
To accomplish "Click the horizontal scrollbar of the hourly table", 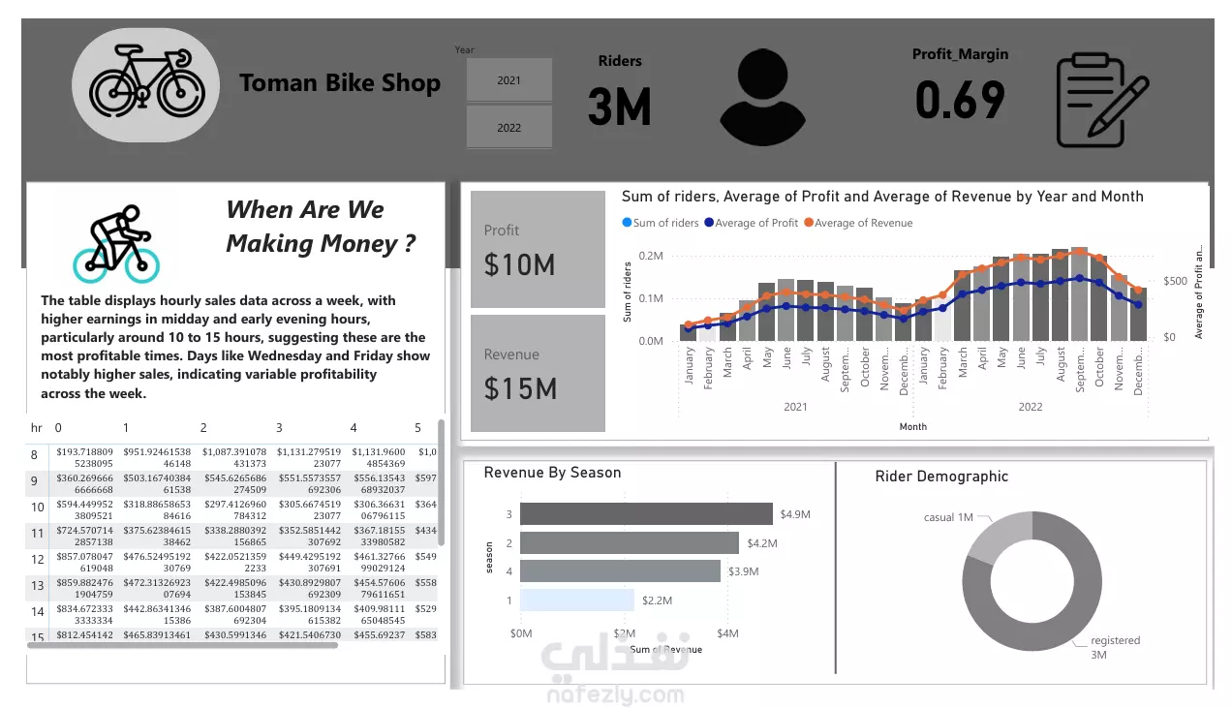I will [x=182, y=645].
